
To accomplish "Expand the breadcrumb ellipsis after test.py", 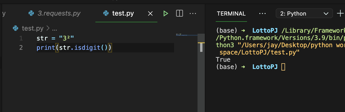I will [54, 28].
